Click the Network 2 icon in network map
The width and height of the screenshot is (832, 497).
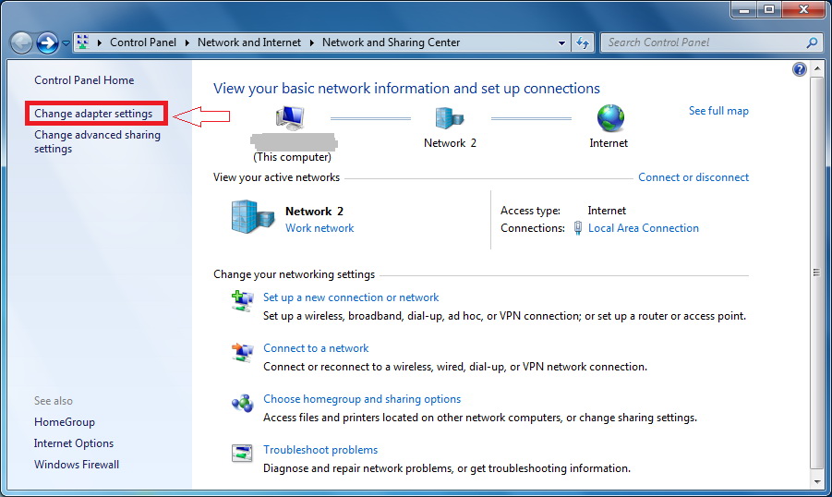[450, 118]
